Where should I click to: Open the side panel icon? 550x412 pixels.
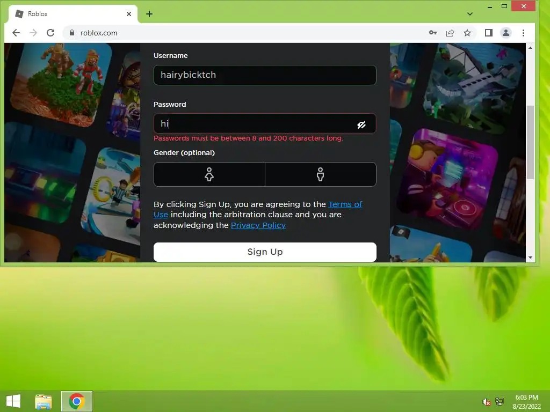(x=489, y=33)
